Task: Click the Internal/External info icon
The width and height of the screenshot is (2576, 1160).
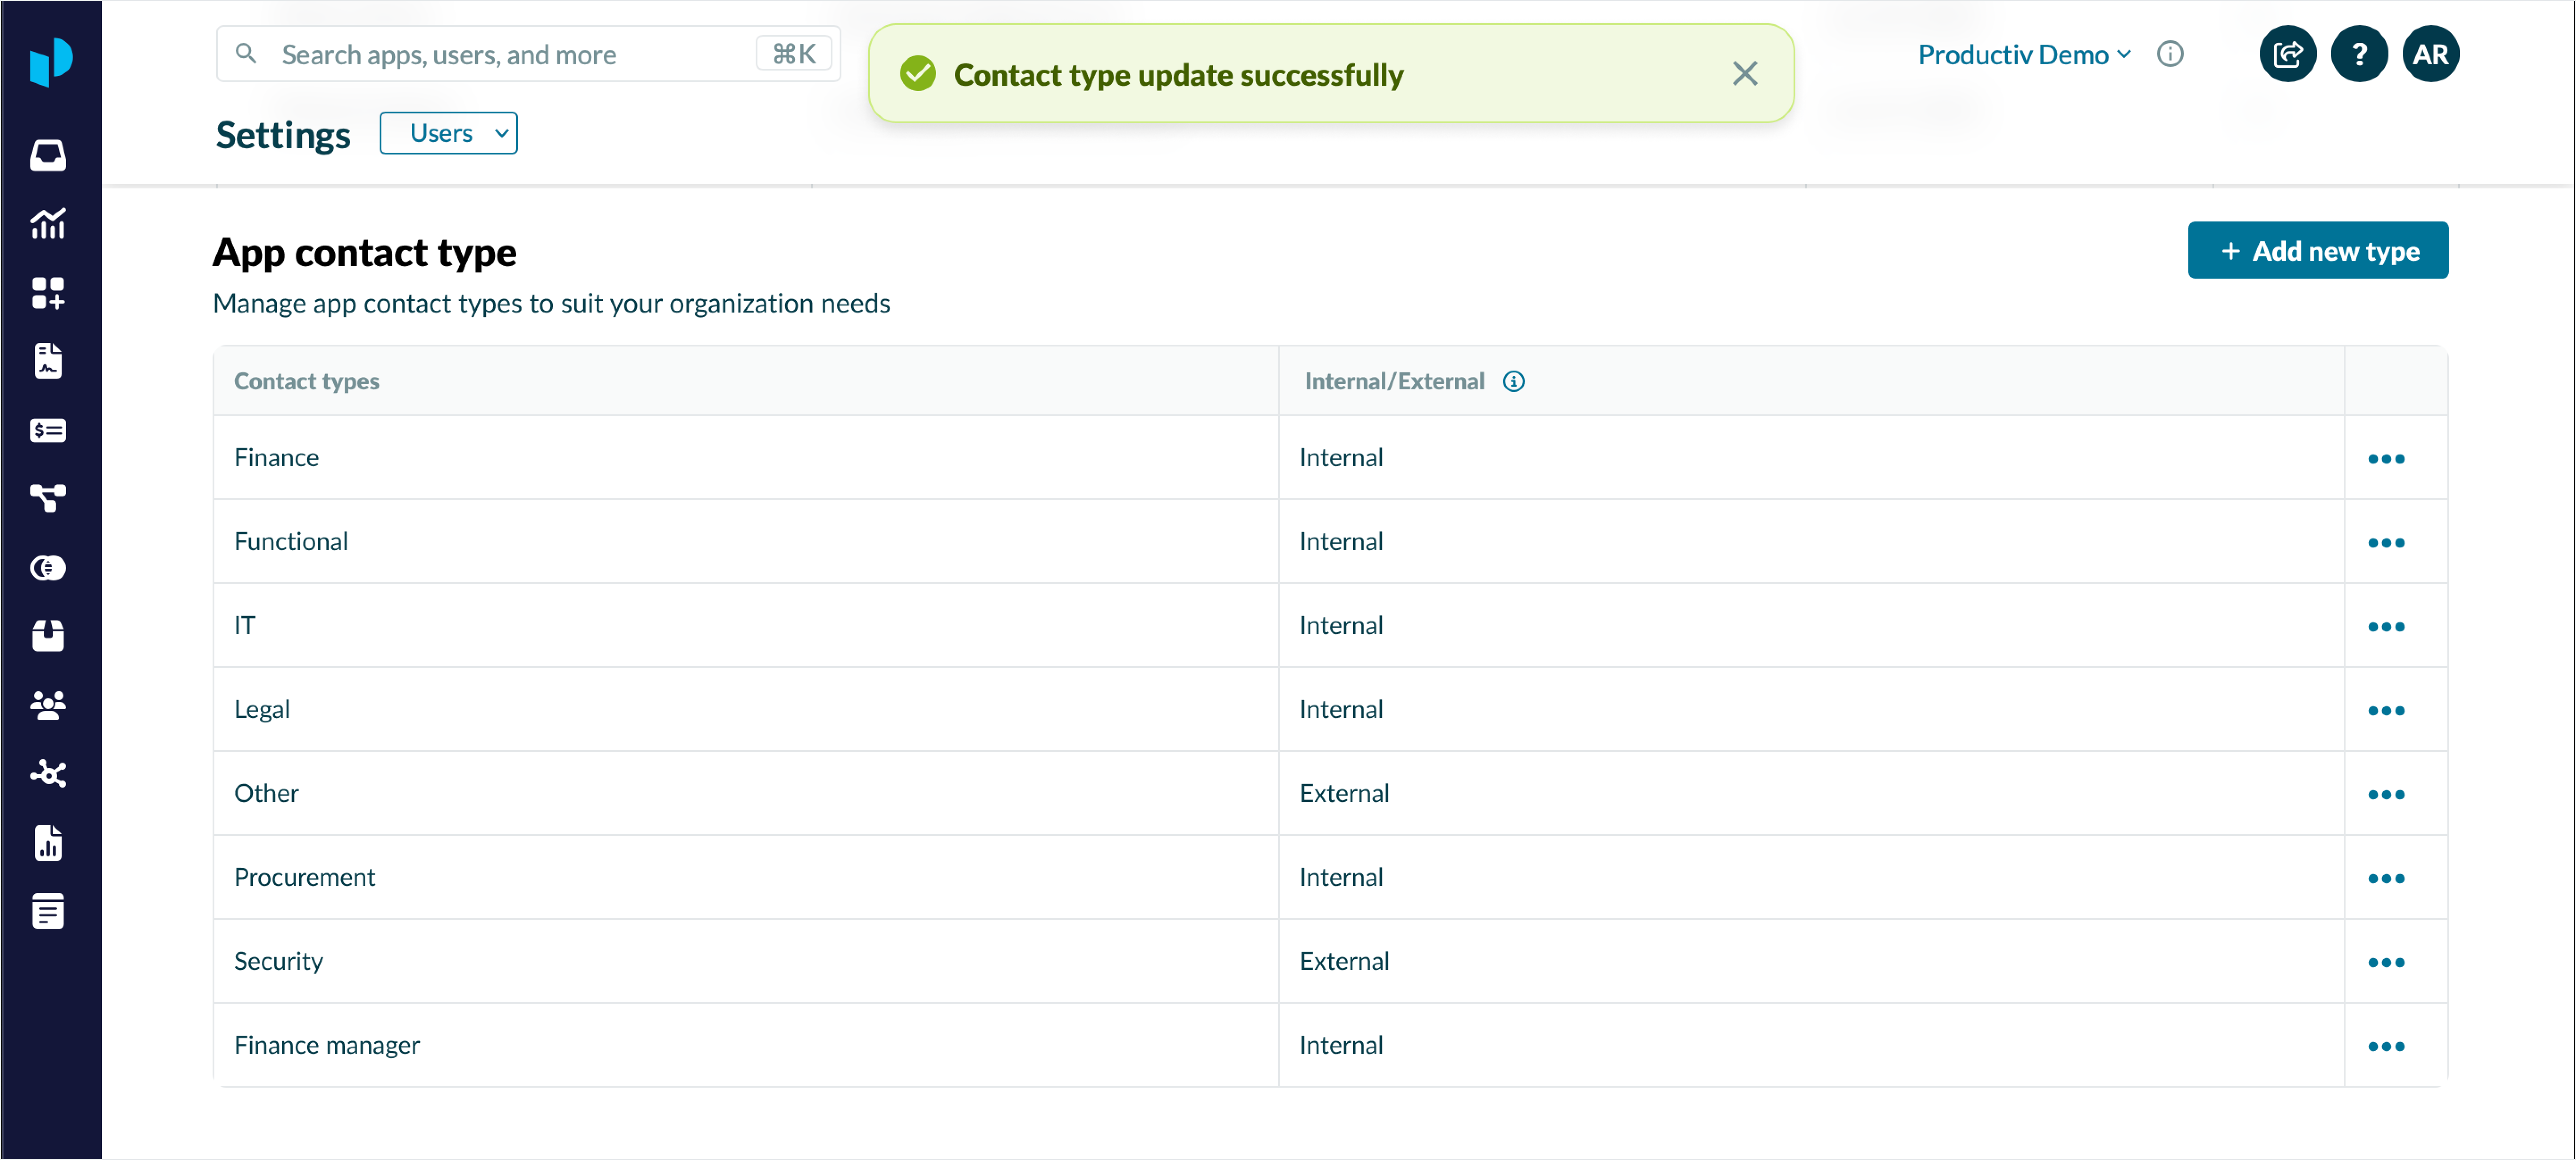Action: (1513, 381)
